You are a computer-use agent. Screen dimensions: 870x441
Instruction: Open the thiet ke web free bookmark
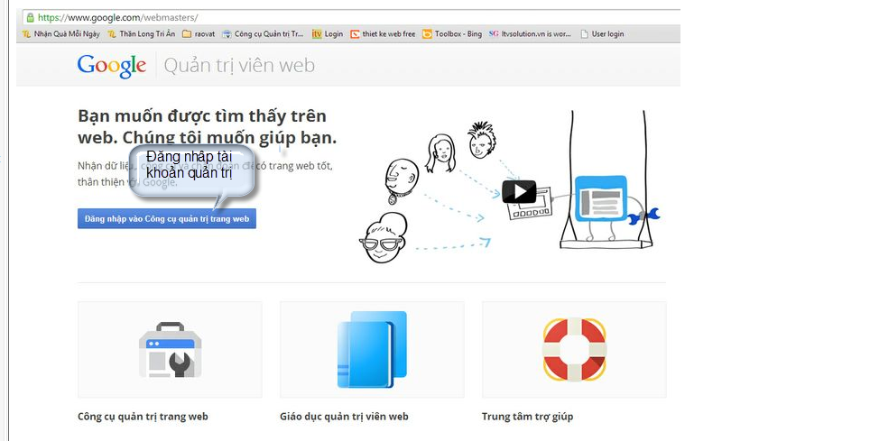point(383,34)
